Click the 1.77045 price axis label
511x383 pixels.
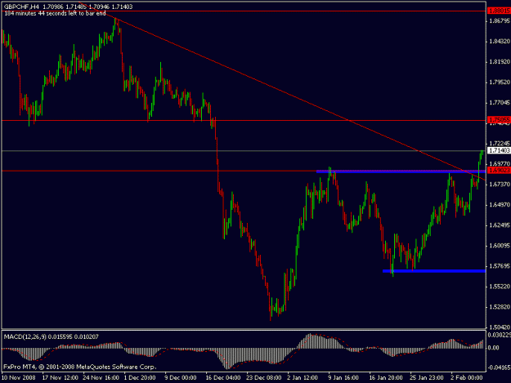(x=500, y=103)
